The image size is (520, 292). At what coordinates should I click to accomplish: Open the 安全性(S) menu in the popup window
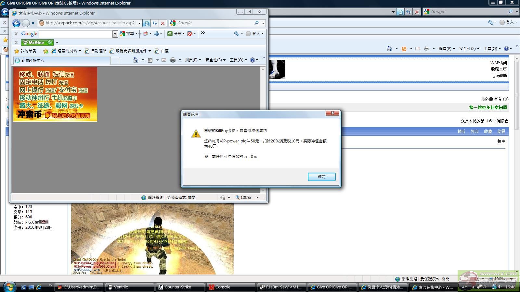point(215,60)
